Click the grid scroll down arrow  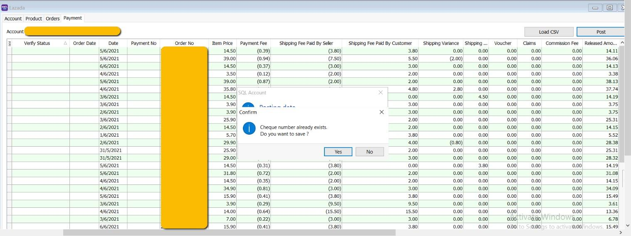click(x=622, y=226)
